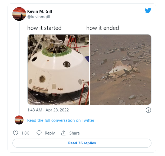Click the heart like icon
Screen dimensions: 165x156
coord(15,133)
